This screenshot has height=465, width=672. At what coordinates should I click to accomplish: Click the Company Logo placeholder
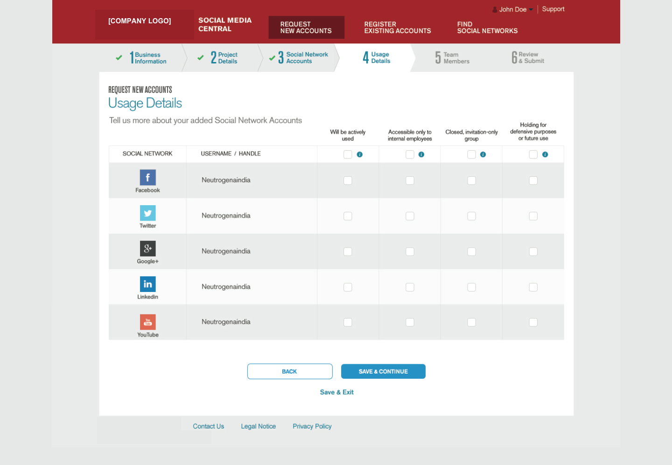tap(145, 25)
